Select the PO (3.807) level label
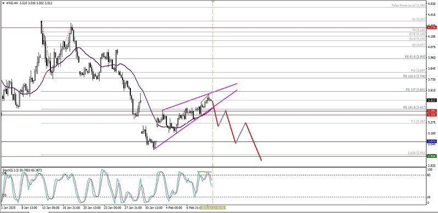Screen dimensions: 438x213 pyautogui.click(x=418, y=70)
